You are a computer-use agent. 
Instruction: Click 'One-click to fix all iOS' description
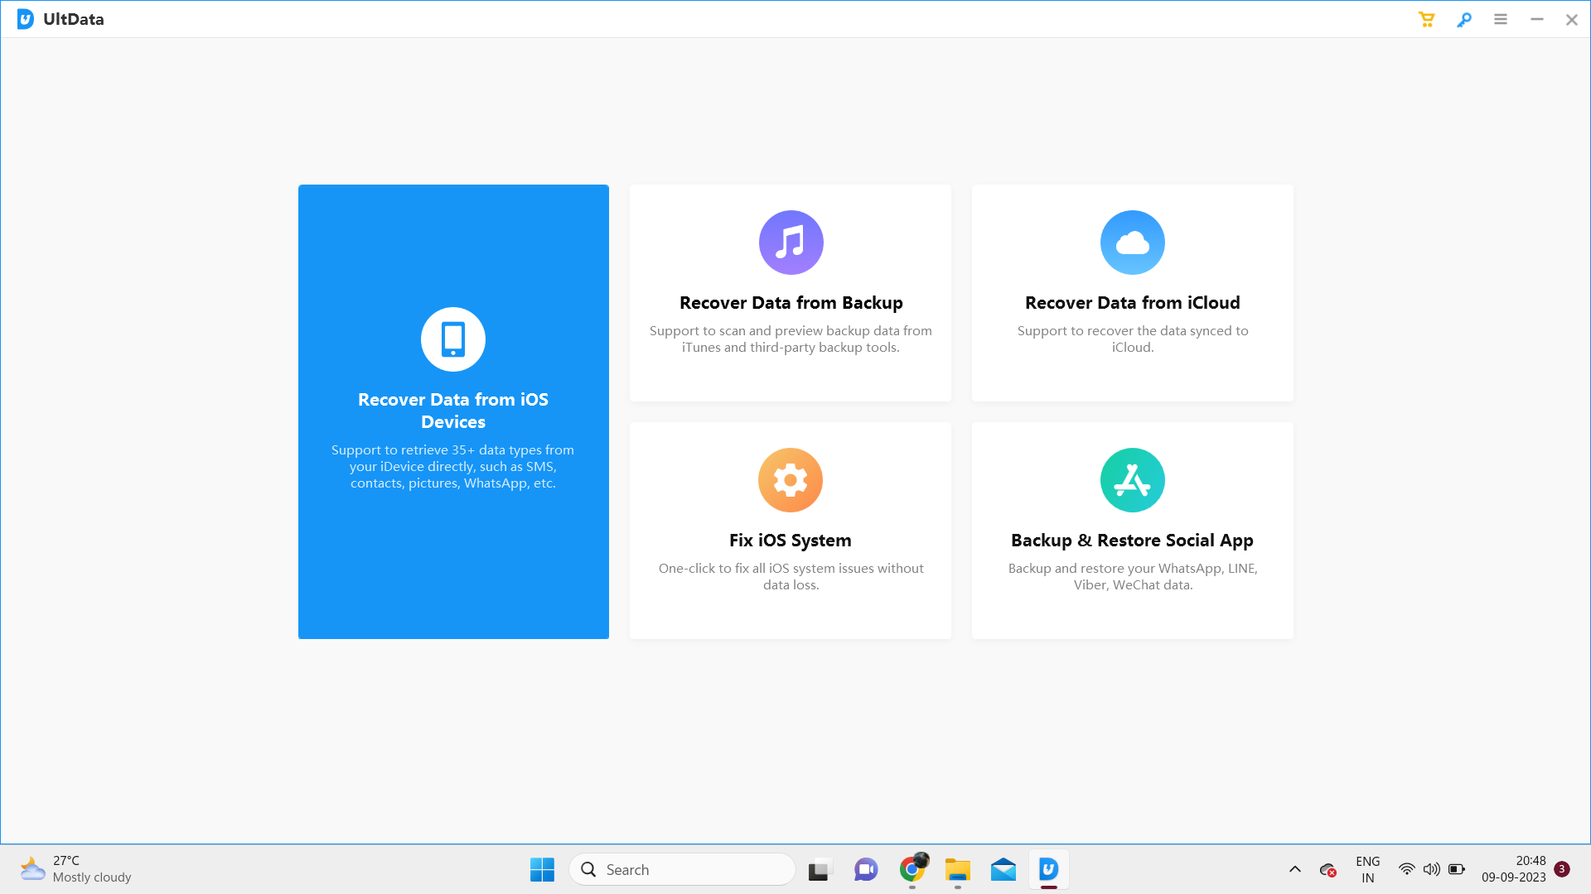click(791, 577)
